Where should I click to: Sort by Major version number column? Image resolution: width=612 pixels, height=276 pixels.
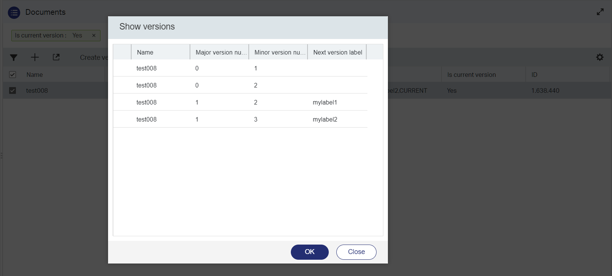219,52
